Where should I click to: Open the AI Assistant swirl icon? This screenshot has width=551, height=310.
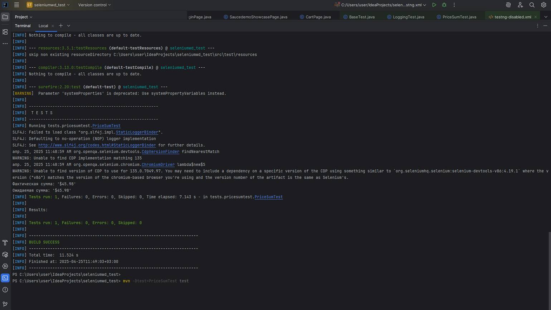click(508, 5)
